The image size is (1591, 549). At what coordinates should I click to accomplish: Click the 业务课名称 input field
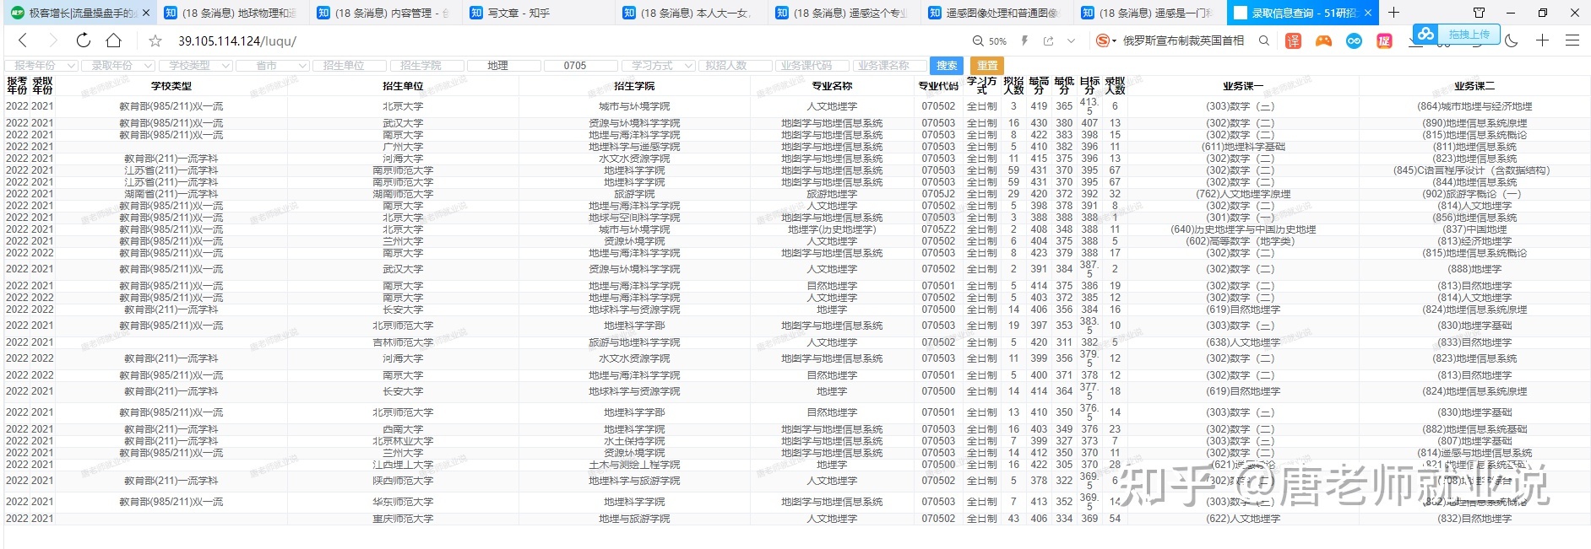888,66
